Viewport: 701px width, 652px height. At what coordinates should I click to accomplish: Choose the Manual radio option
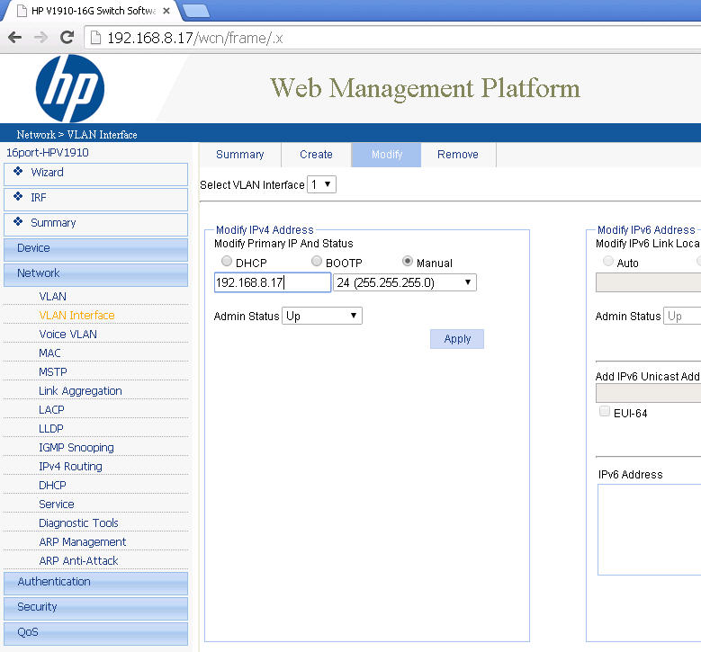pyautogui.click(x=408, y=262)
